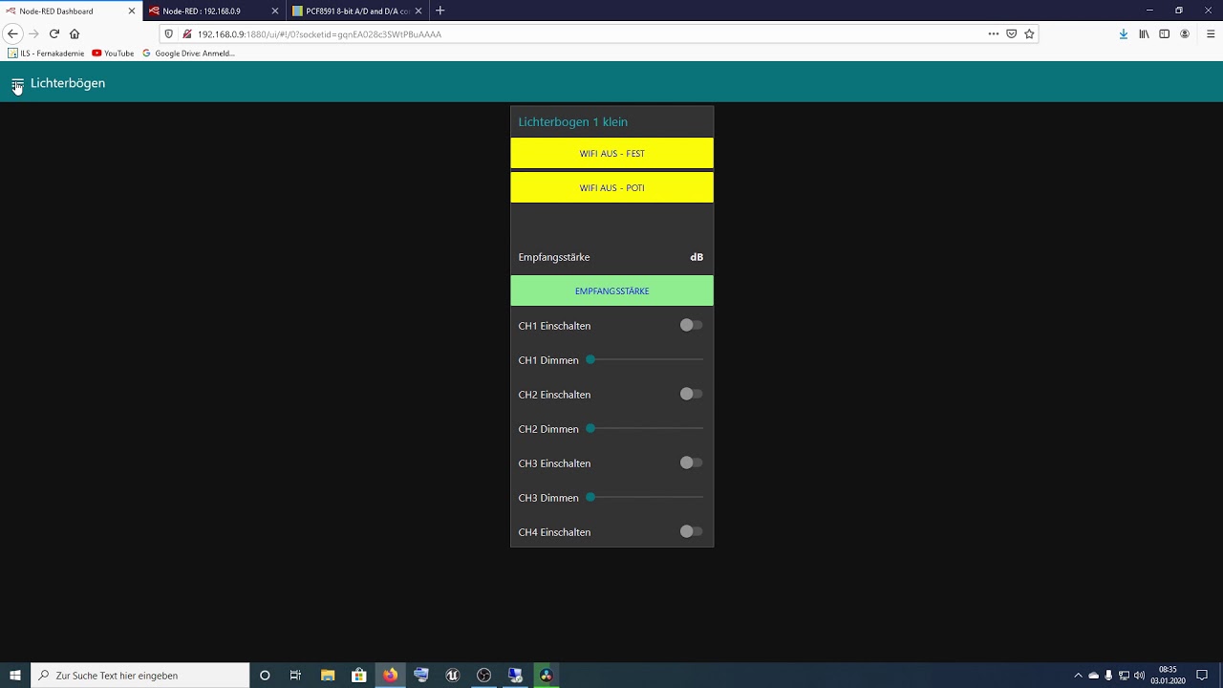Click the CH3 Dimmen slider handle
This screenshot has height=688, width=1223.
(x=590, y=497)
